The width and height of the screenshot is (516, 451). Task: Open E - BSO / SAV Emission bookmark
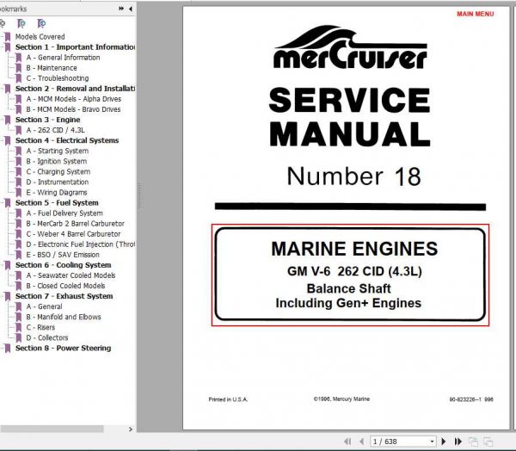pyautogui.click(x=63, y=255)
